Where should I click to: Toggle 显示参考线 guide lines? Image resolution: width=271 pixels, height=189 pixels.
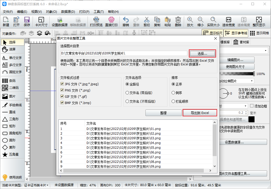pyautogui.click(x=236, y=33)
